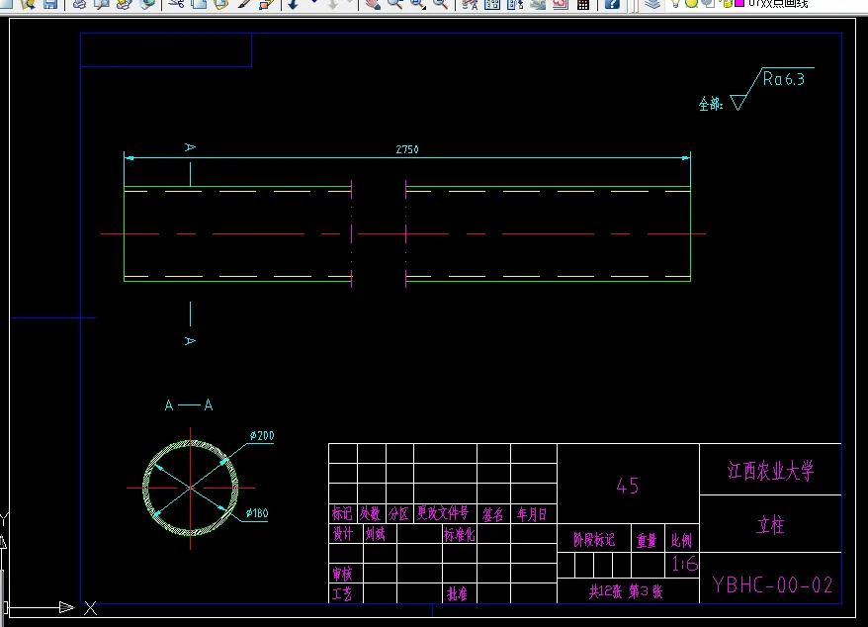Screen dimensions: 868x627
Task: Select the hatched ring of section A-A
Action: click(x=145, y=488)
